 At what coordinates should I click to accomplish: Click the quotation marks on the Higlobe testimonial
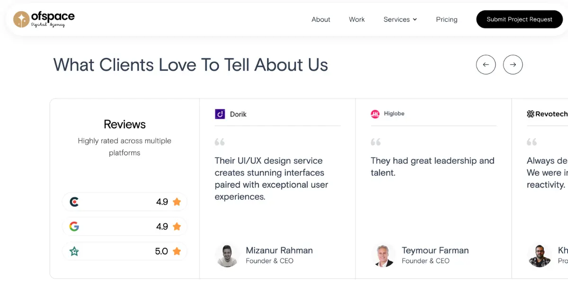click(375, 141)
